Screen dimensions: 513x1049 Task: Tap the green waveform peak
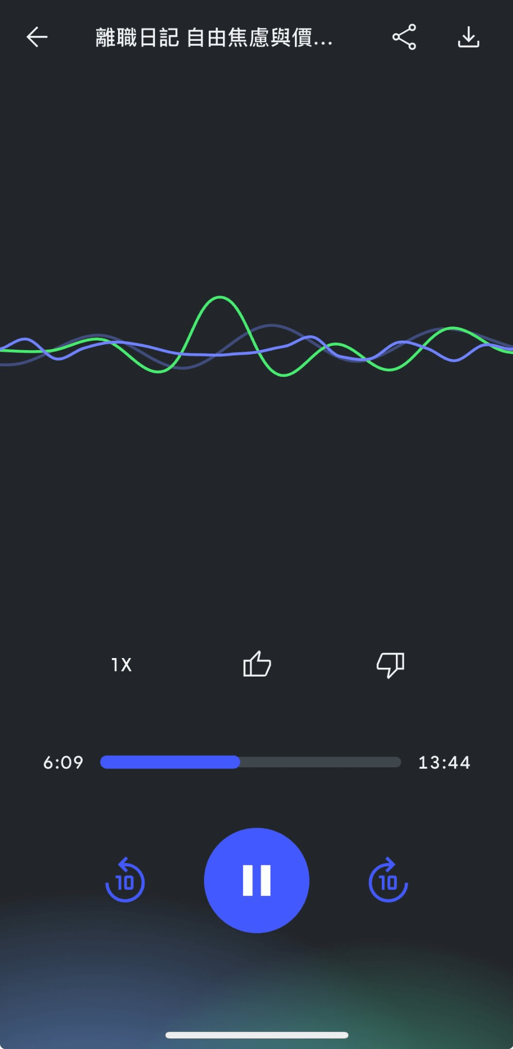pyautogui.click(x=220, y=297)
